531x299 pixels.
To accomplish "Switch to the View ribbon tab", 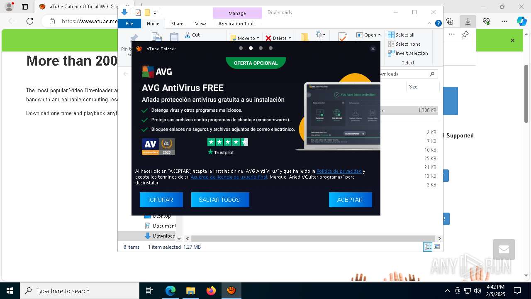I will [200, 24].
